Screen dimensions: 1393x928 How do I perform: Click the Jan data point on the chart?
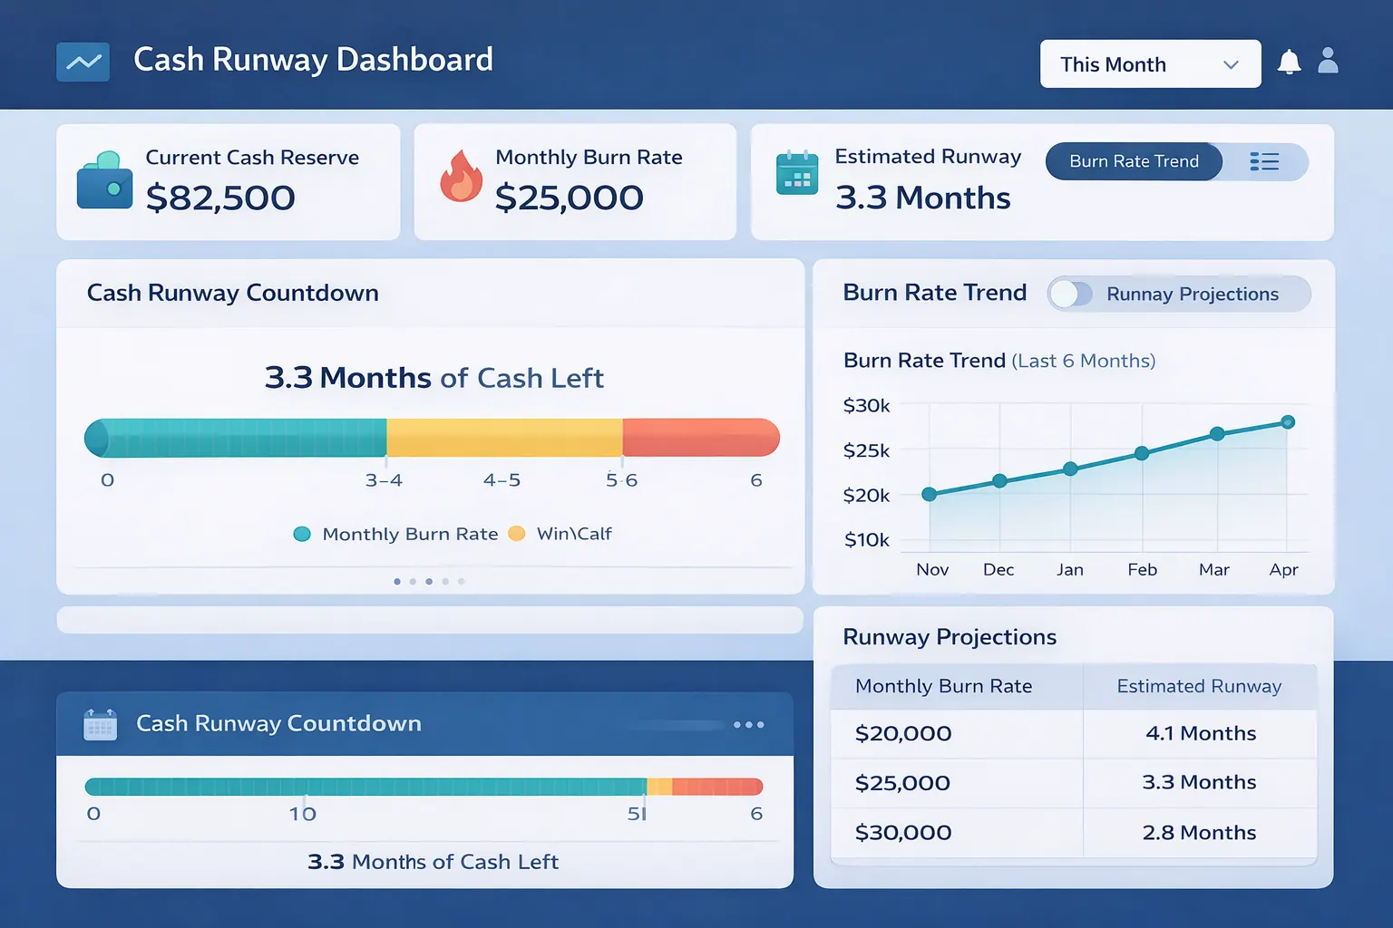(1070, 469)
